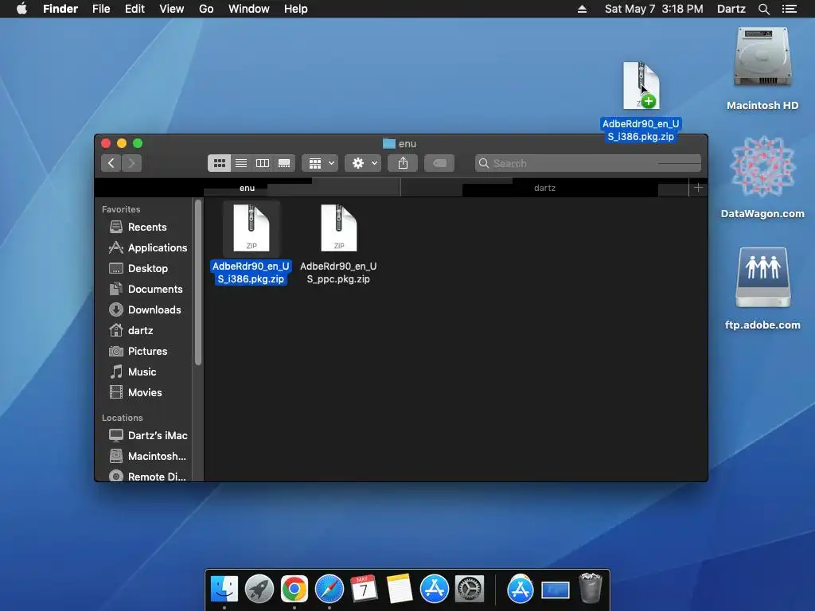Select Remote Disc in the sidebar

[x=147, y=476]
